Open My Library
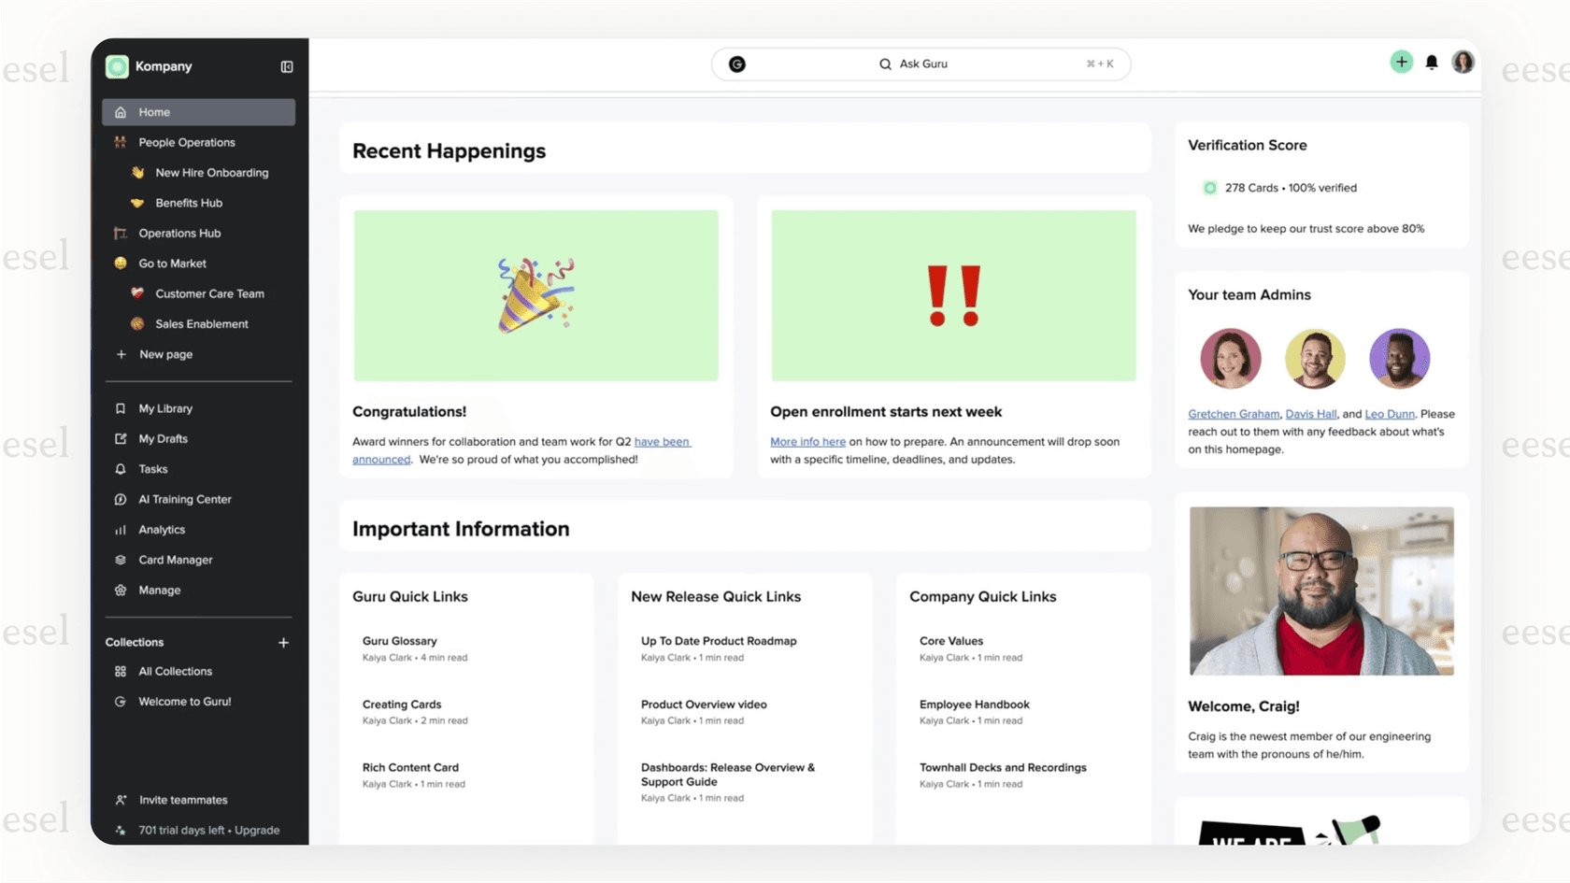Screen dimensions: 1570x883 click(165, 408)
